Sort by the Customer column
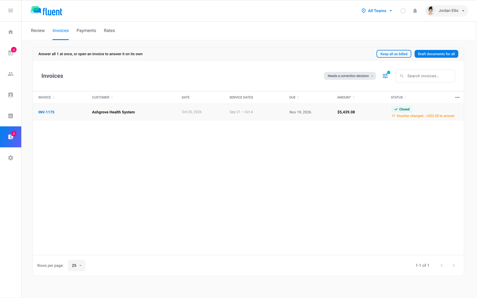Screen dimensions: 477x298 [102, 97]
